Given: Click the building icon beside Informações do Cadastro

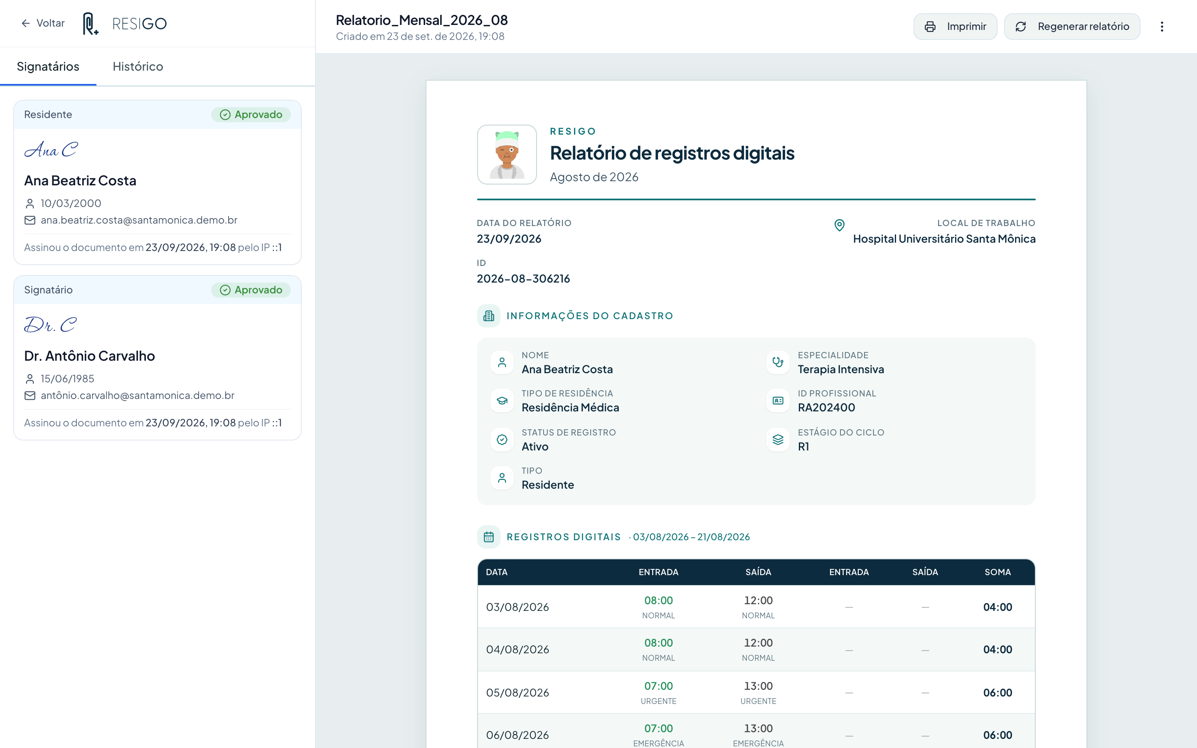Looking at the screenshot, I should point(489,316).
